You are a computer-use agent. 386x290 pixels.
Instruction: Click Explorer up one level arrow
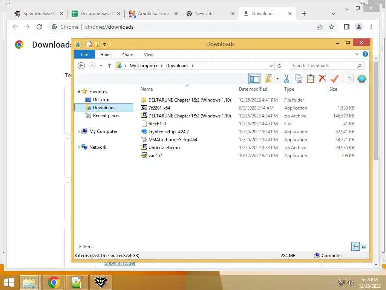110,66
